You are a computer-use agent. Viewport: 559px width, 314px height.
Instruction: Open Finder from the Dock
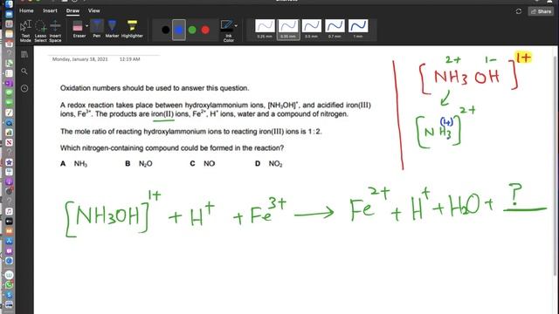pos(9,4)
